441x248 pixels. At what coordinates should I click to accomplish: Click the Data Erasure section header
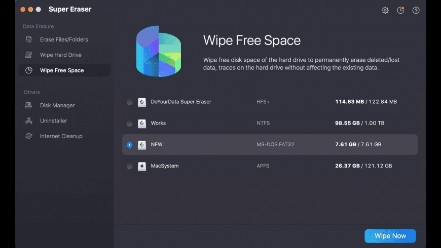point(38,26)
